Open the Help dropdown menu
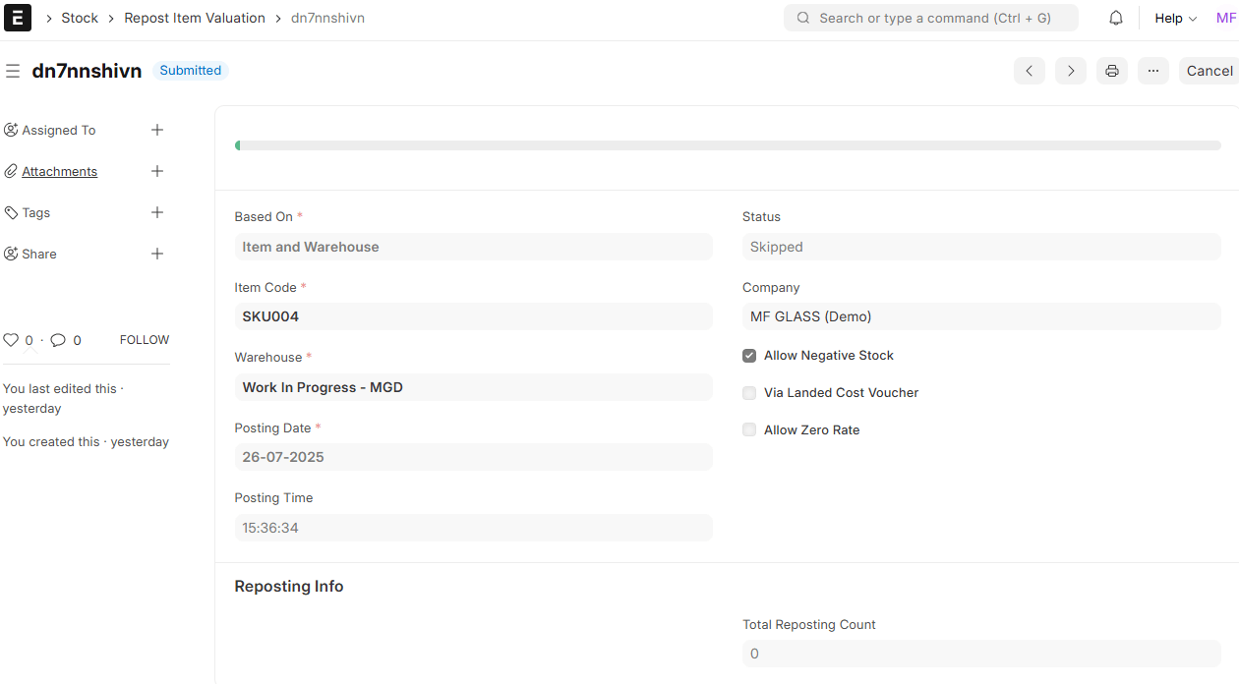This screenshot has height=684, width=1239. pos(1176,18)
